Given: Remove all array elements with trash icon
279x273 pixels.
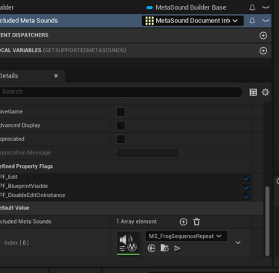Looking at the screenshot, I should click(x=196, y=222).
